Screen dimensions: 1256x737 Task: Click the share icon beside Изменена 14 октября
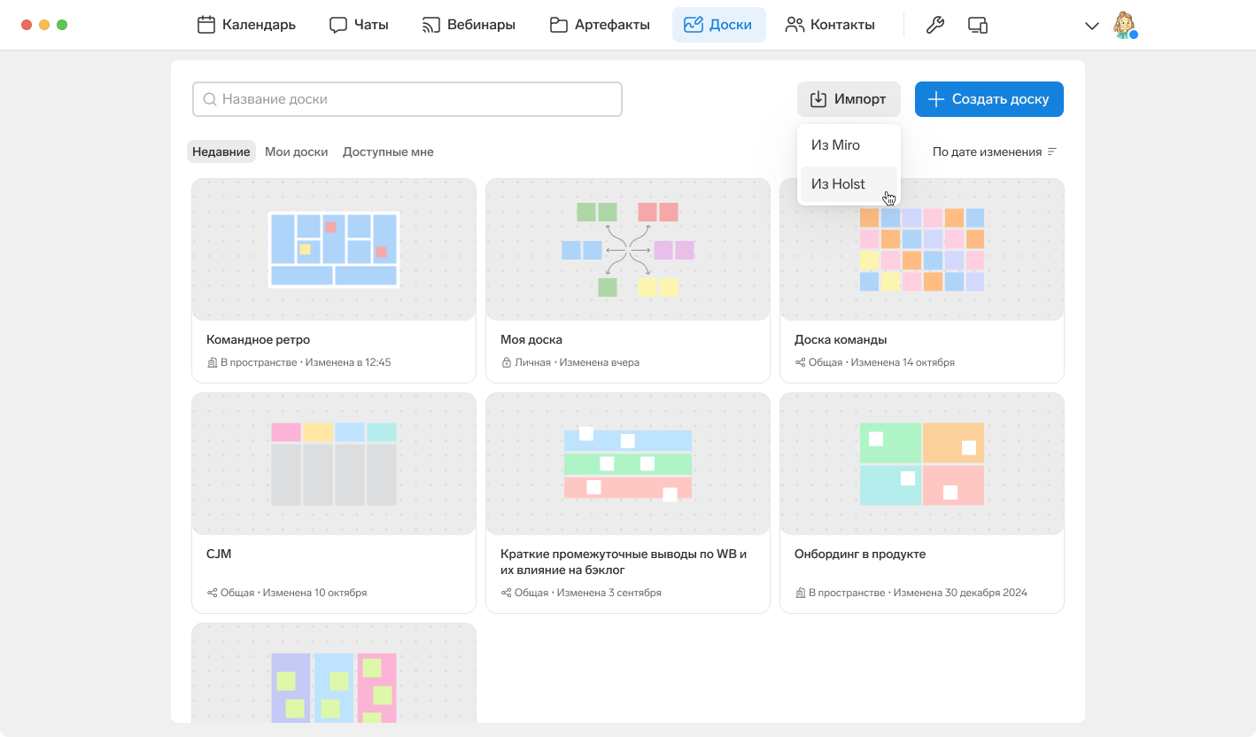(801, 362)
